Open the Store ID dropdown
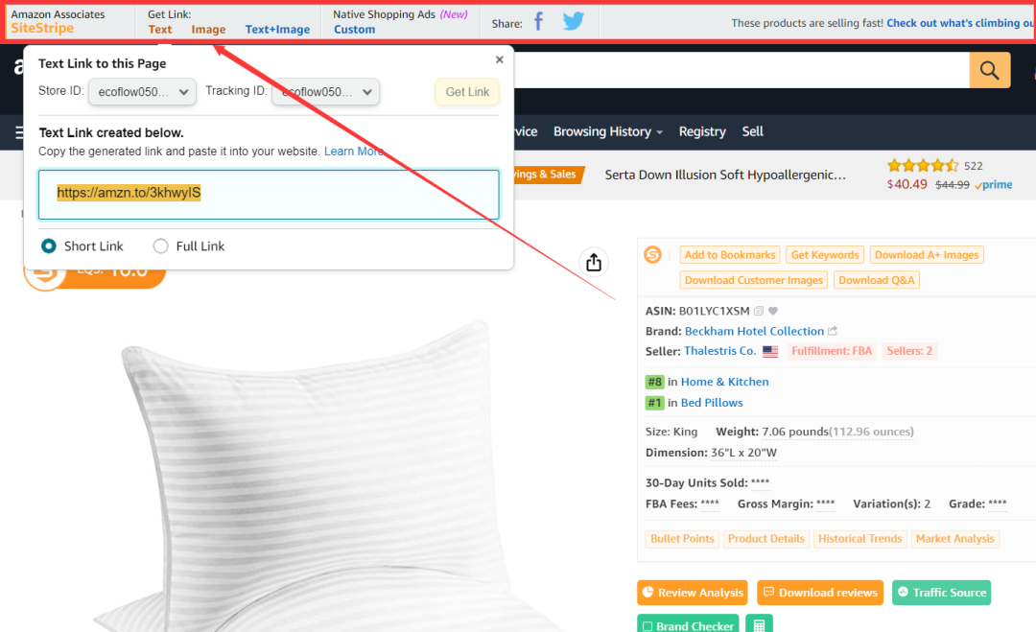The height and width of the screenshot is (632, 1036). pos(142,92)
